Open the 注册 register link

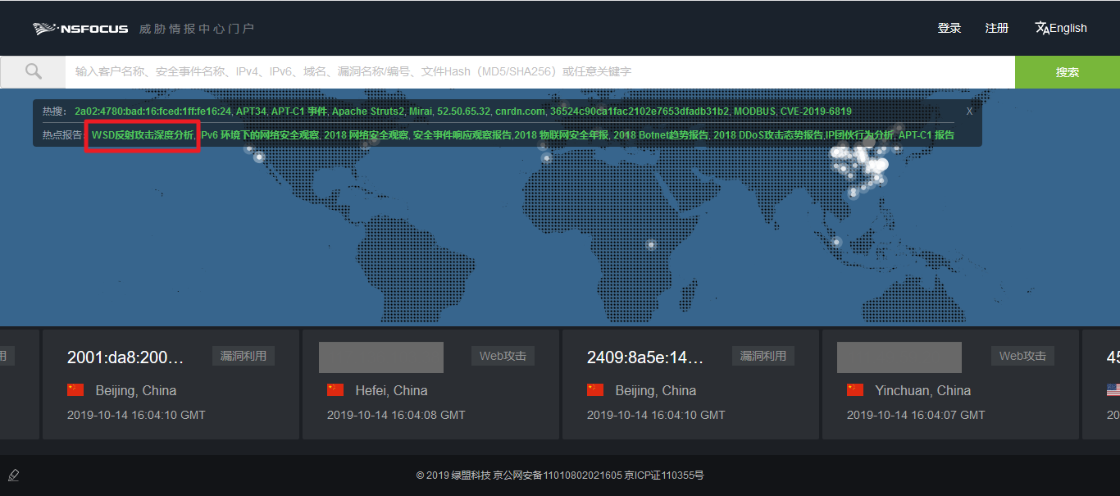tap(996, 28)
